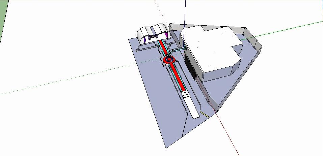Click the vertical blue axis line
Screen dimensions: 323x156
pyautogui.click(x=185, y=13)
